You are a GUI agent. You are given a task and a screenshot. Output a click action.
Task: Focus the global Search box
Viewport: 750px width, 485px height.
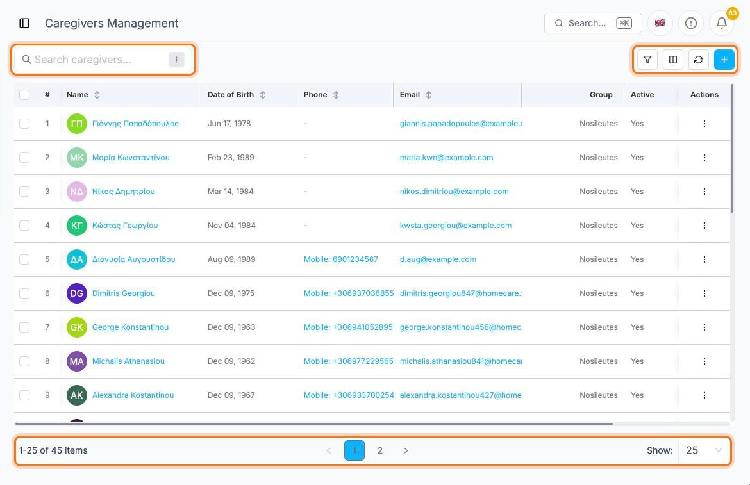[593, 23]
